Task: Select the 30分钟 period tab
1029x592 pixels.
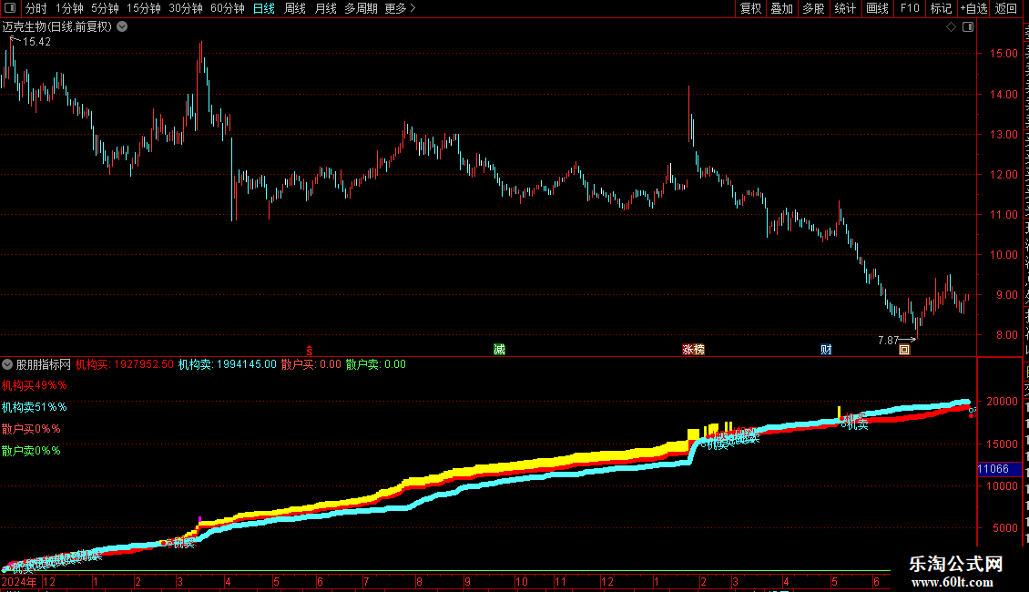Action: click(185, 8)
